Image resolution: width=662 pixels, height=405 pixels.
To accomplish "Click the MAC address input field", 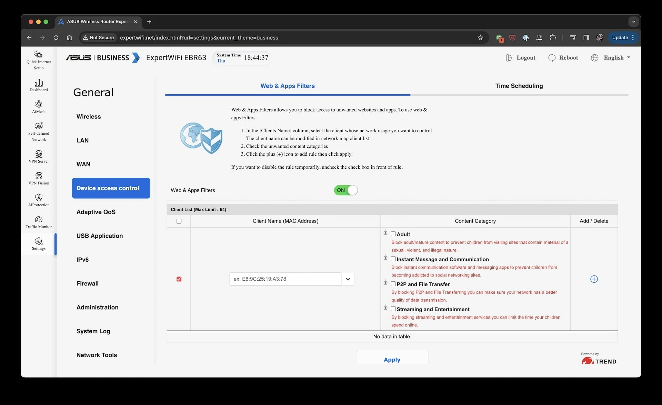I will (285, 279).
